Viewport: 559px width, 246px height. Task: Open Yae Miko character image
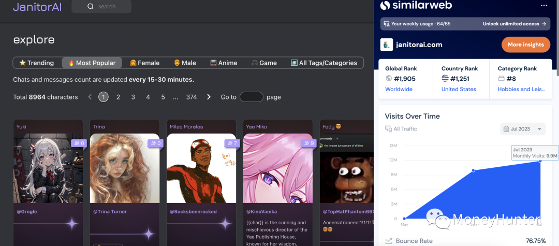pos(278,168)
